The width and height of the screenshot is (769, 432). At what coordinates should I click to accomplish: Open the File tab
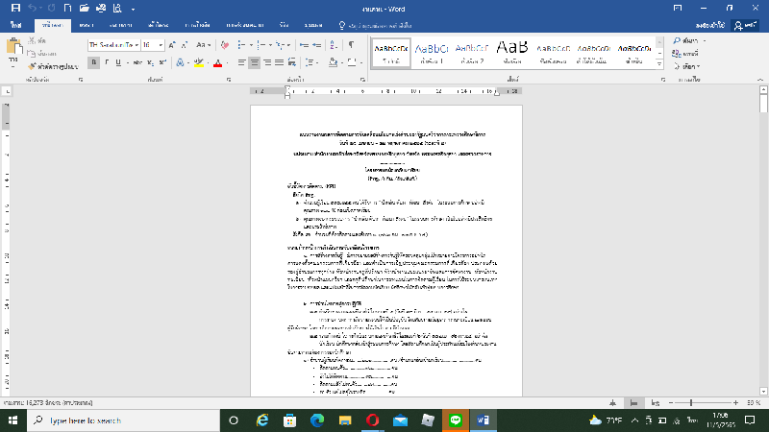coord(15,23)
